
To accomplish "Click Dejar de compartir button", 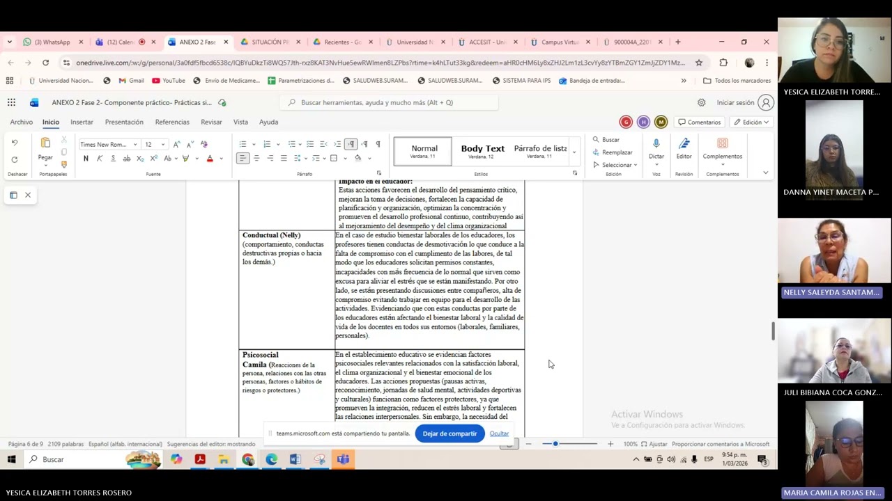I will click(449, 434).
